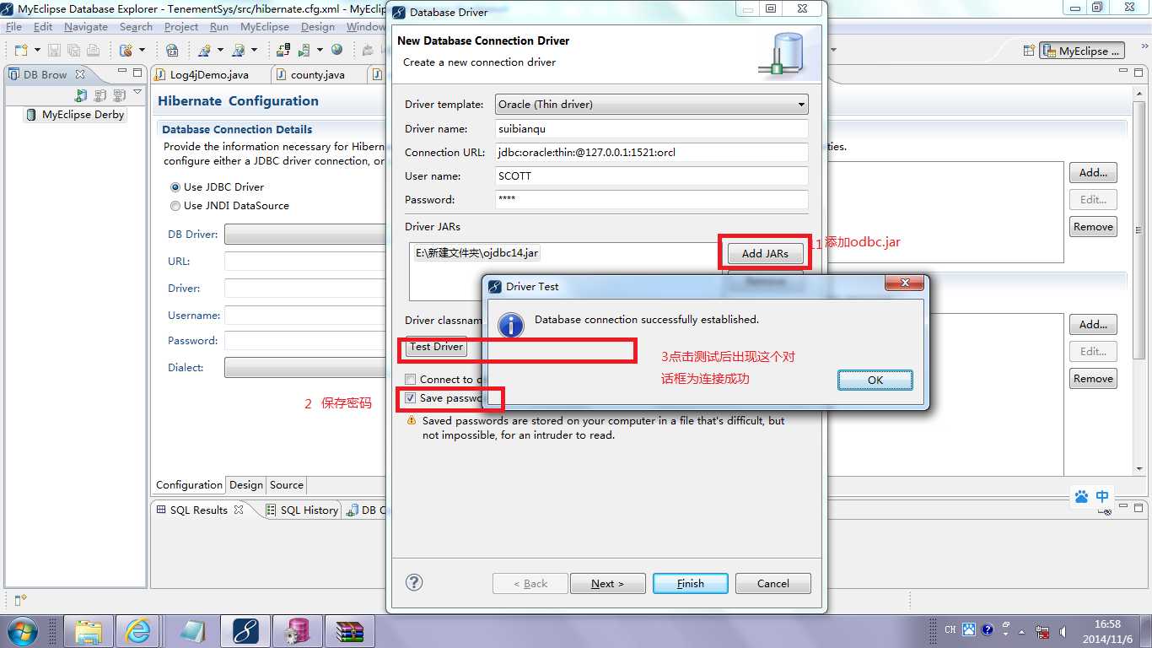Toggle Connect to database on startup checkbox

pyautogui.click(x=411, y=380)
